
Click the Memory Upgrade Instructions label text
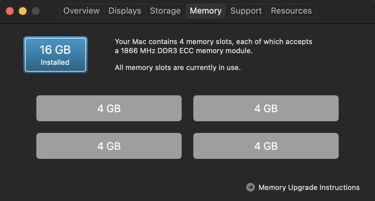(308, 187)
